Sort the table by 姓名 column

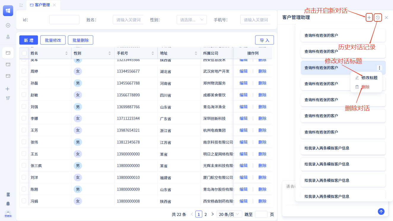(66, 53)
